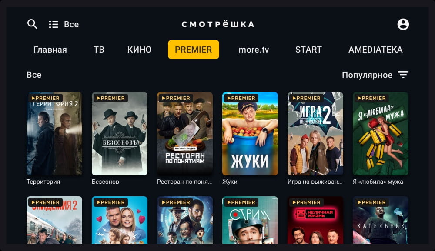This screenshot has height=251, width=435.
Task: Expand the Популярное sorting dropdown
Action: (367, 75)
